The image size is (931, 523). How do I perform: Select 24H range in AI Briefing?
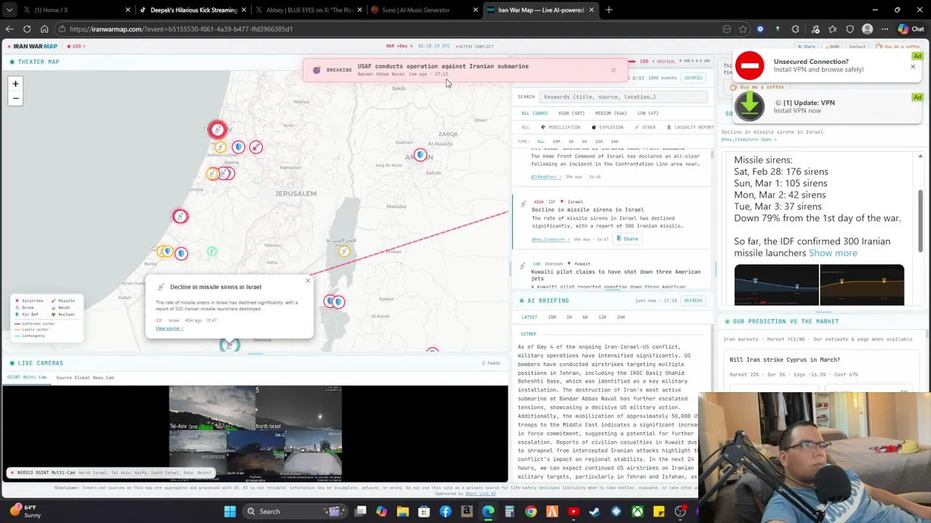(x=620, y=317)
